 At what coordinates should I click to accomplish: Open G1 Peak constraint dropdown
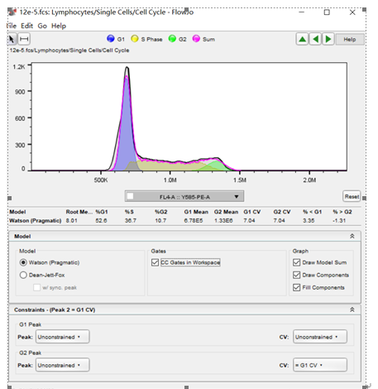[63, 337]
